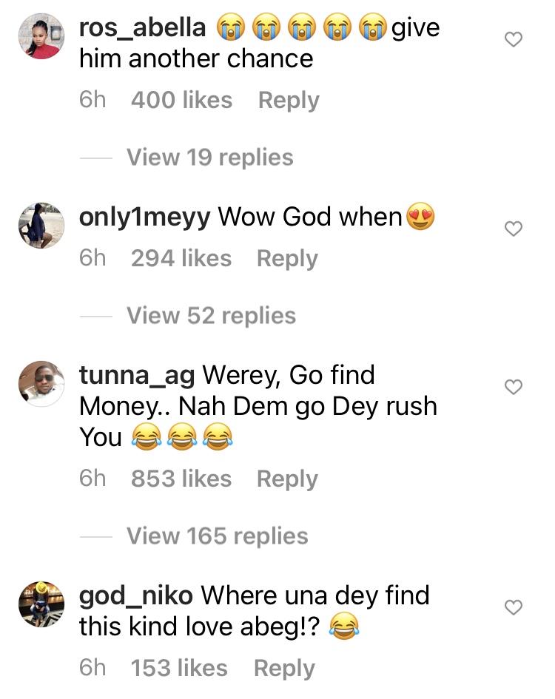Tap tunna_ag's profile avatar
Viewport: 555px width, 699px height.
point(41,383)
